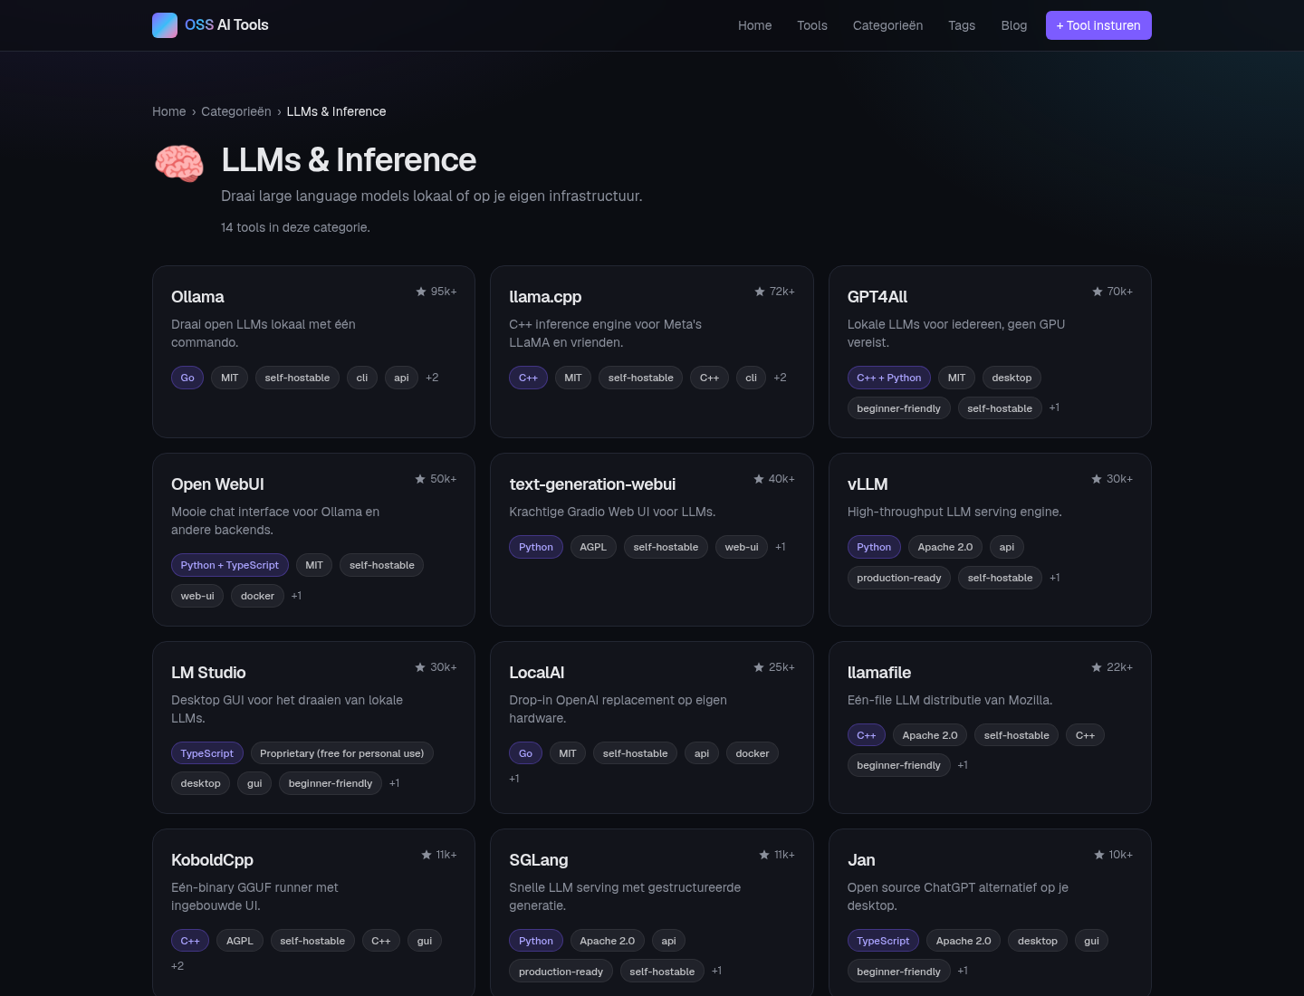Open the Tools page from the navigation bar
1304x996 pixels.
(812, 25)
